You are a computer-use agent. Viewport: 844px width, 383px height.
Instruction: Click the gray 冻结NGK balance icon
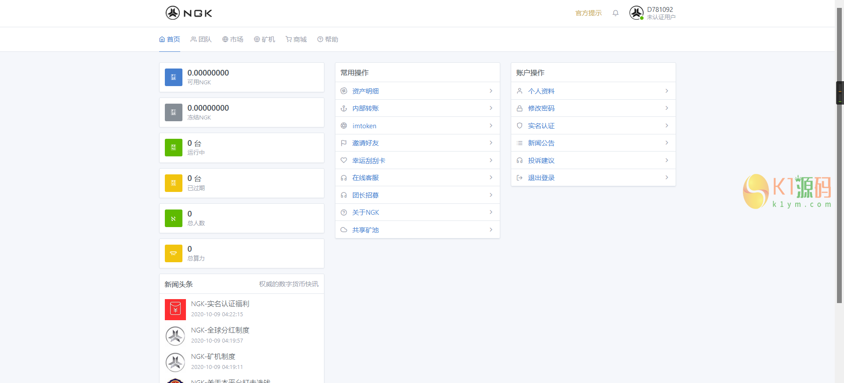click(174, 112)
